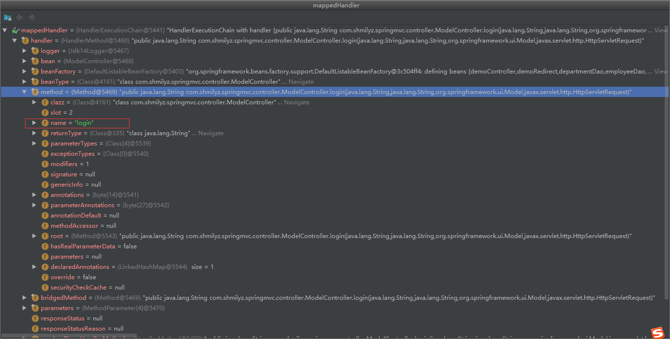This screenshot has width=670, height=339.
Task: Collapse the mappedHandler tree node
Action: (x=4, y=30)
